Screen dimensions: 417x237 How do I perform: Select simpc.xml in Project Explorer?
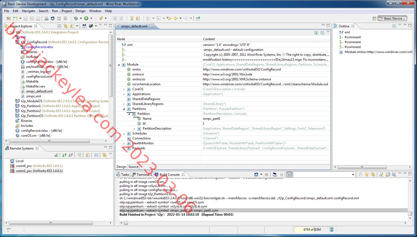click(x=34, y=96)
